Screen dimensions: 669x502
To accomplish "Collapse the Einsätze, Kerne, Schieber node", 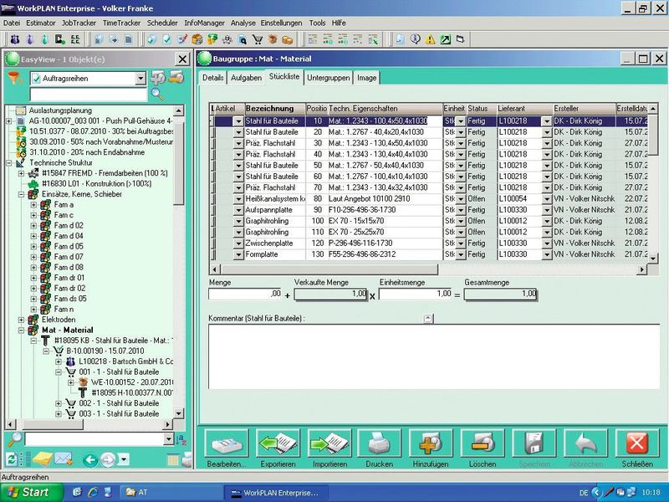I will 21,194.
